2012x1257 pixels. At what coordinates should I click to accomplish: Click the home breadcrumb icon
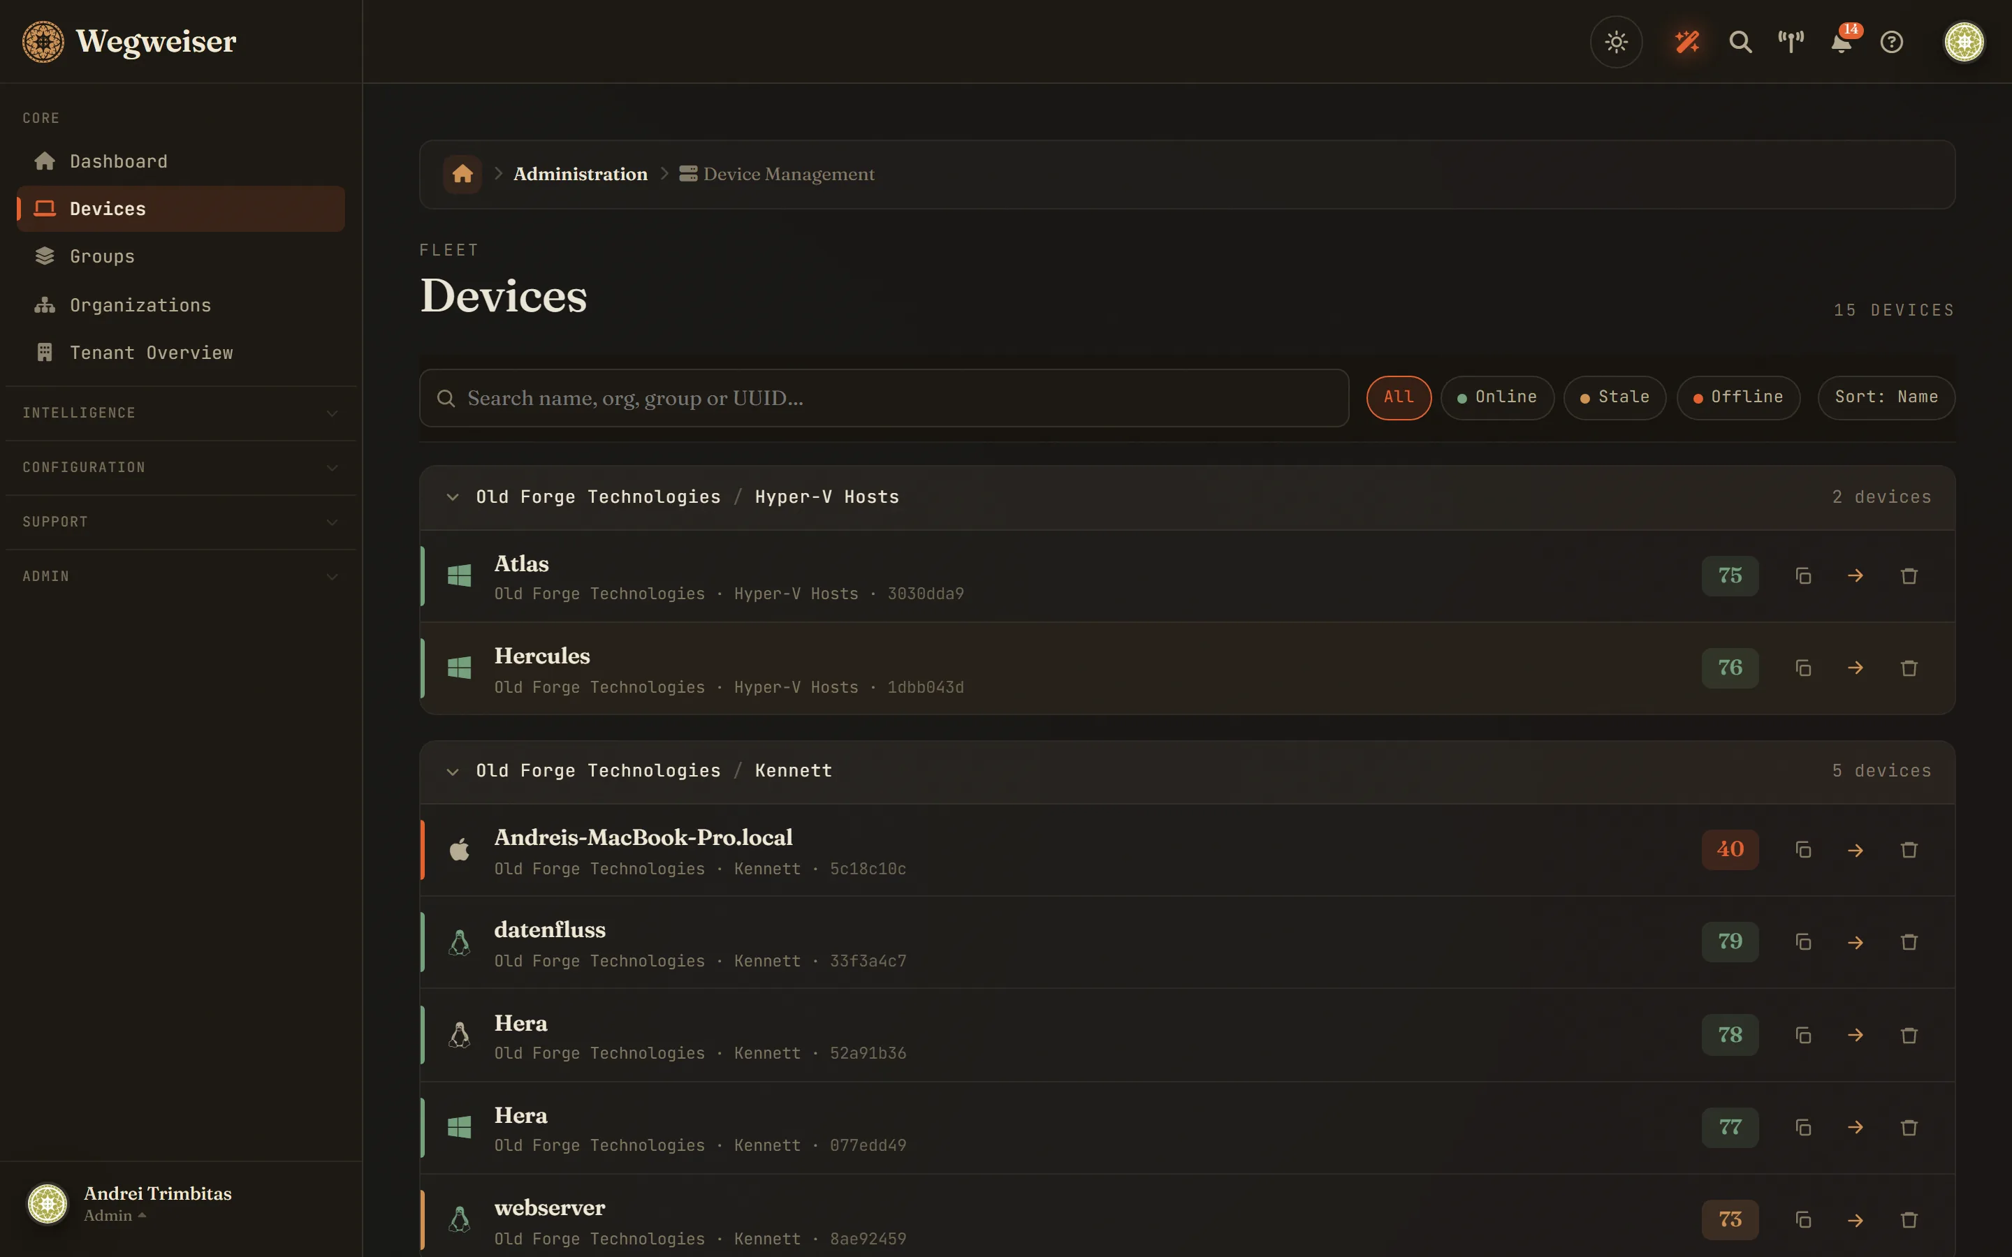click(462, 174)
